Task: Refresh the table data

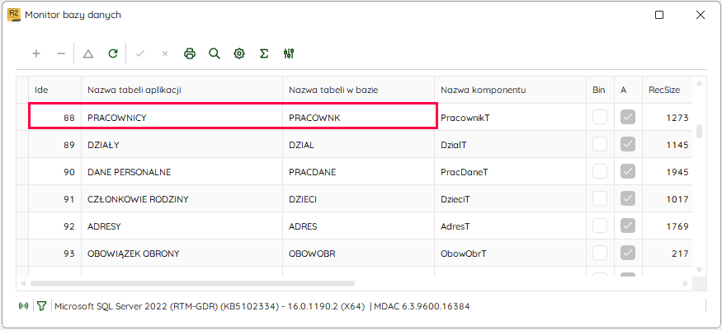Action: [113, 53]
